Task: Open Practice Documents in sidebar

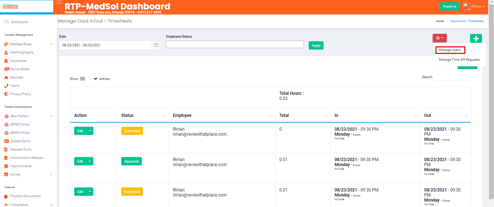Action: pos(25,196)
